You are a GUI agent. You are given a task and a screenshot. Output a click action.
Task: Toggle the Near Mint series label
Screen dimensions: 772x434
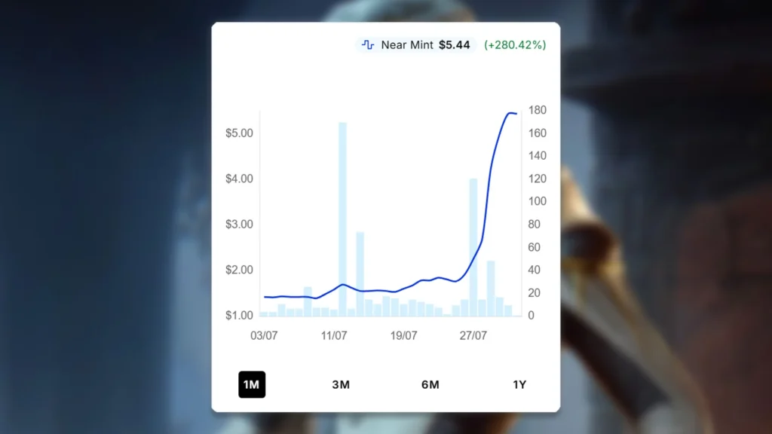(407, 45)
